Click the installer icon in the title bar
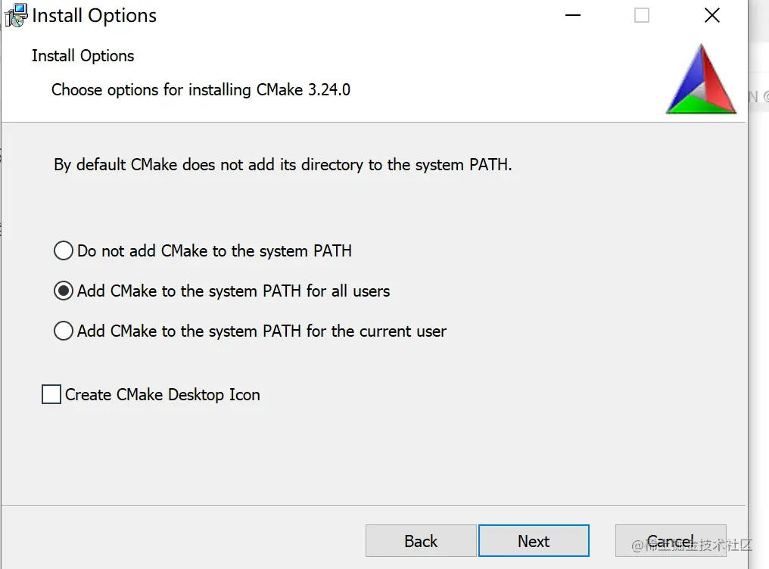Image resolution: width=769 pixels, height=569 pixels. 15,16
